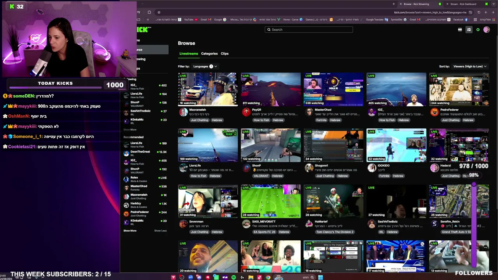
Task: Click the SAGI_MEVORATT channel avatar
Action: point(246,224)
